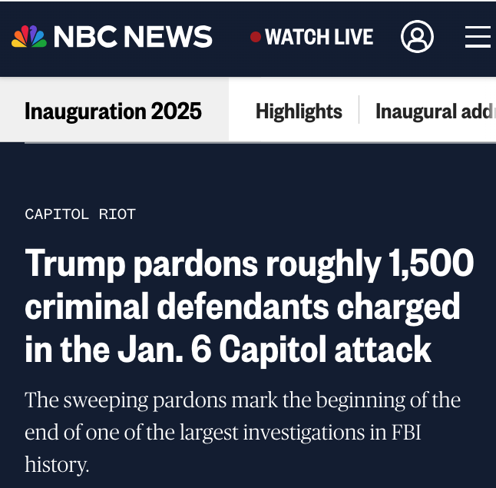Click the word "RIOT" in section label
This screenshot has height=488, width=496.
pyautogui.click(x=117, y=214)
